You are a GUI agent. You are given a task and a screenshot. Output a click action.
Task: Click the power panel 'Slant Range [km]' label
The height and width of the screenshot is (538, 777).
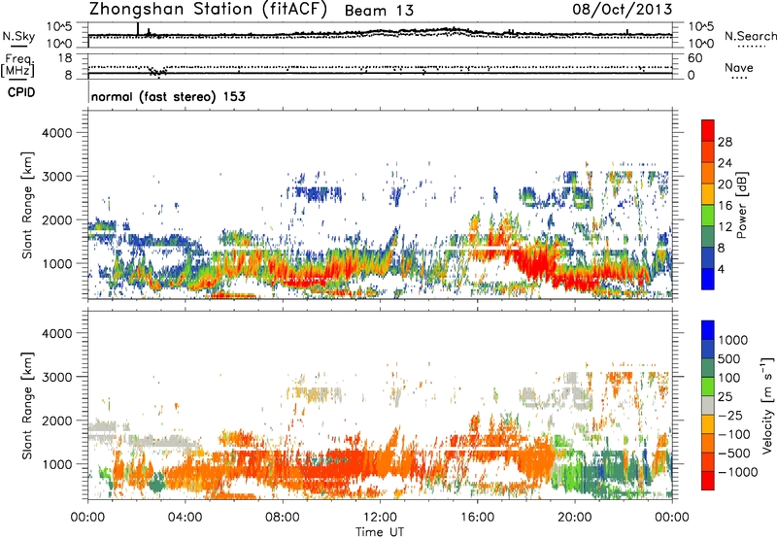pyautogui.click(x=27, y=205)
